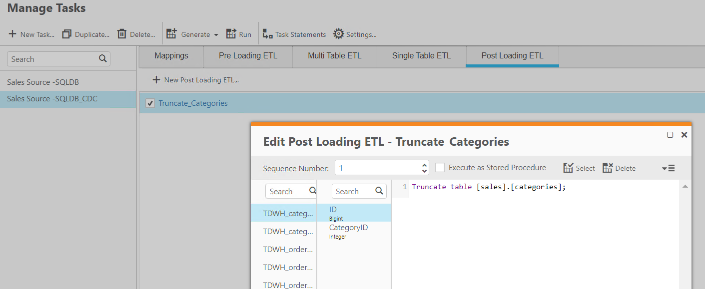This screenshot has height=289, width=705.
Task: Expand the Generate dropdown
Action: pos(216,35)
